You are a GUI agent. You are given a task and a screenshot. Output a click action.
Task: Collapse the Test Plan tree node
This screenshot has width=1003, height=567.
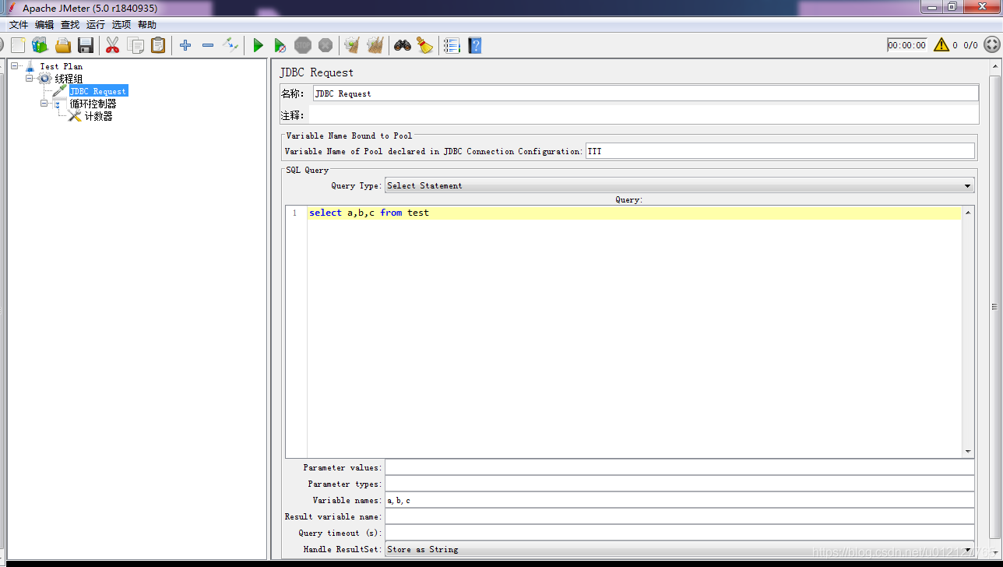click(15, 66)
